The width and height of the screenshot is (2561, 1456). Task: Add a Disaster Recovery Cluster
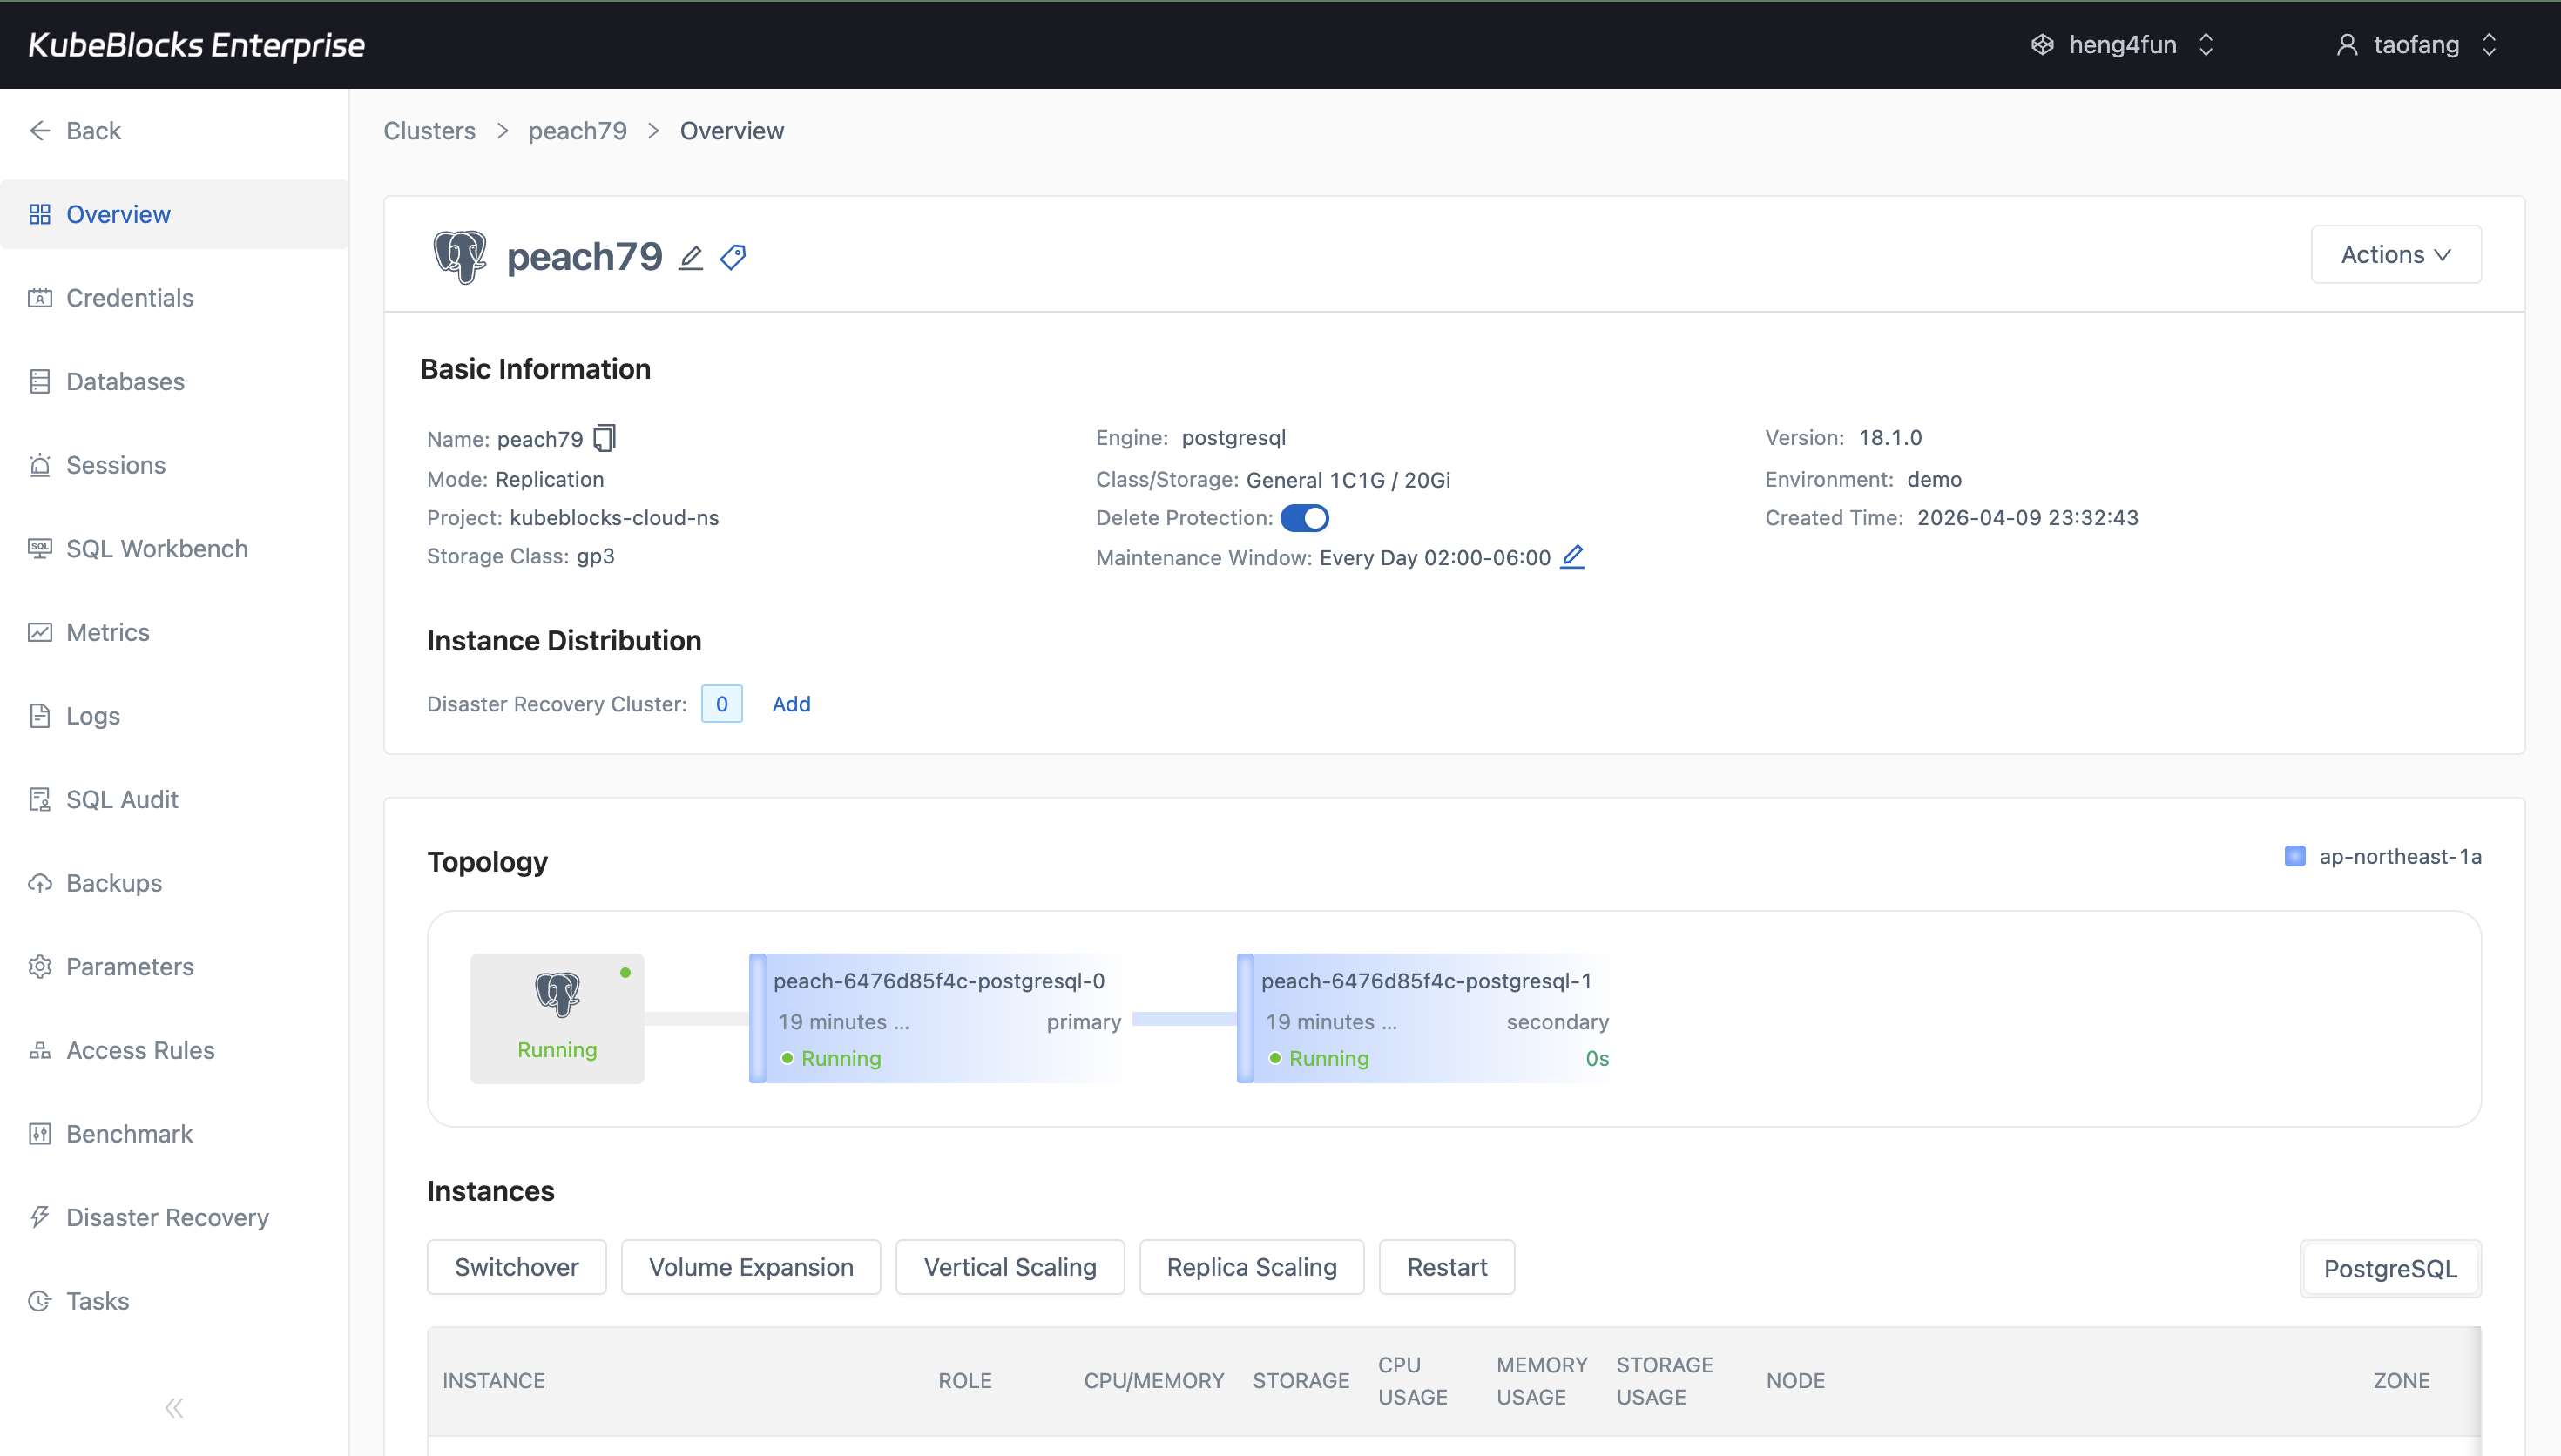(x=791, y=703)
